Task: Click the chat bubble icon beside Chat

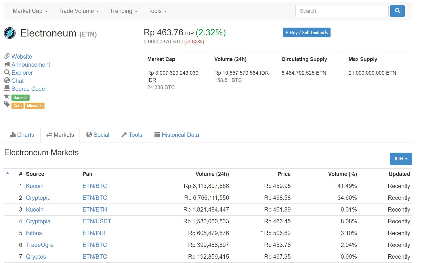Action: [x=7, y=80]
